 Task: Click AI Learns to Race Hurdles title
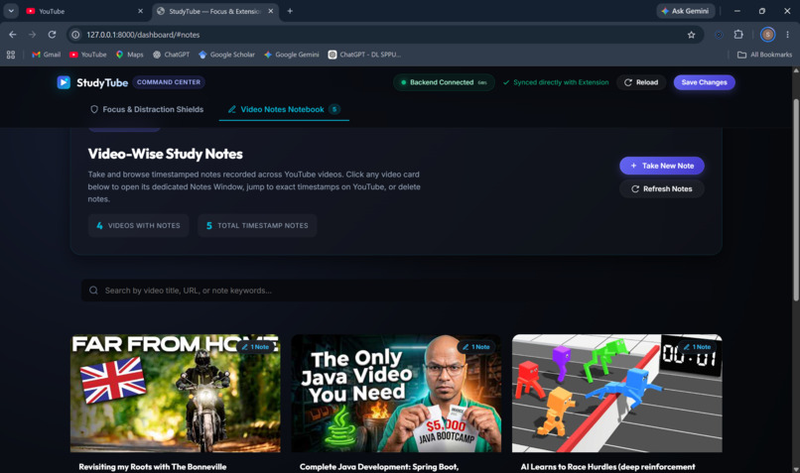click(x=607, y=466)
